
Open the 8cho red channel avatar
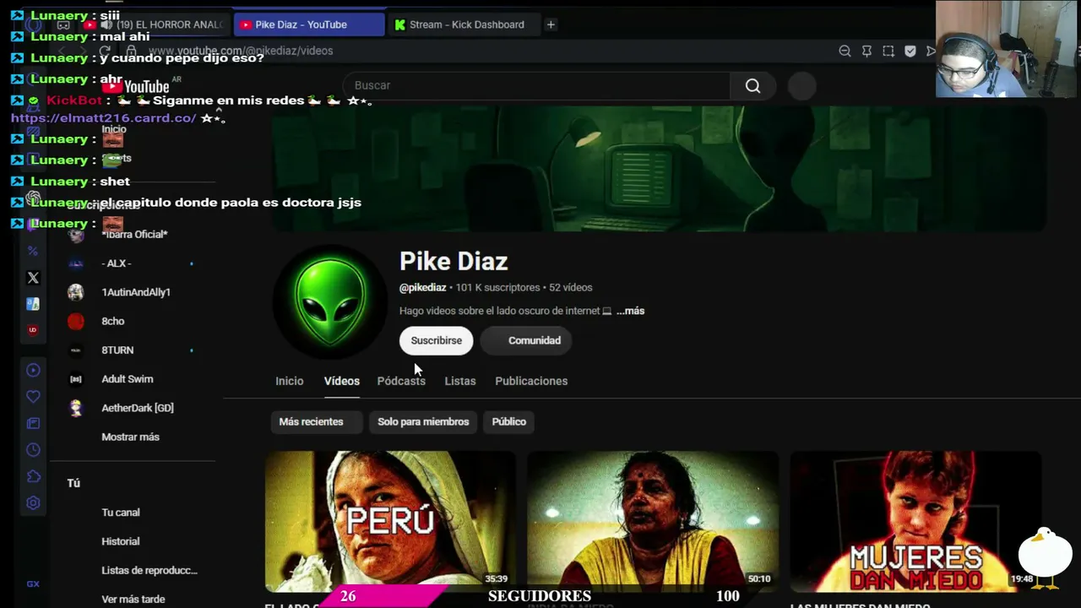[x=76, y=321]
